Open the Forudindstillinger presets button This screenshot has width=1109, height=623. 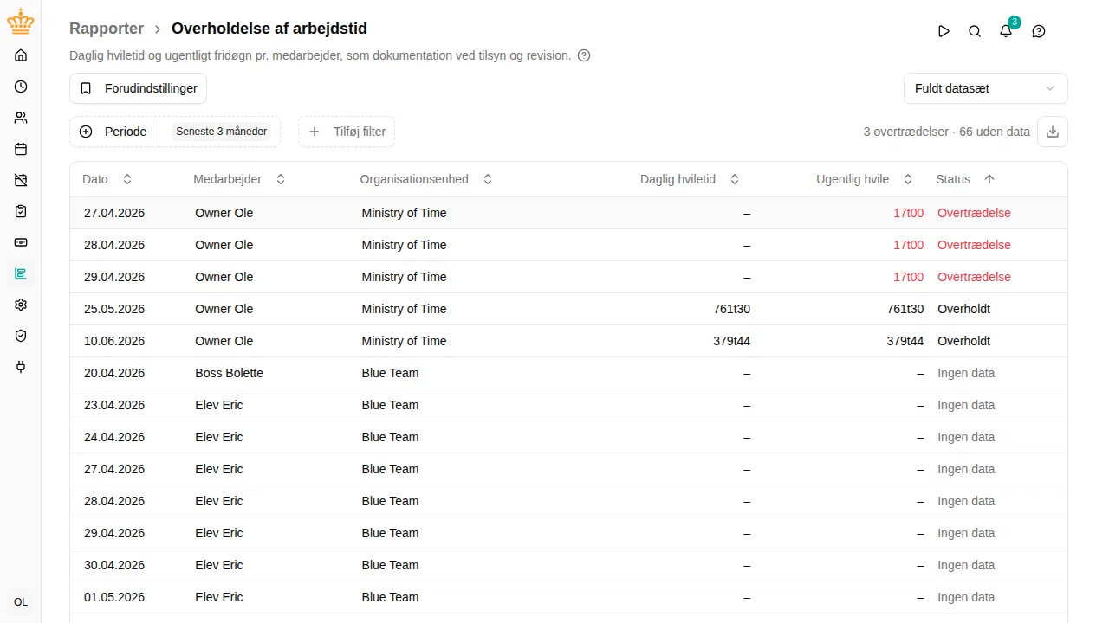tap(139, 88)
